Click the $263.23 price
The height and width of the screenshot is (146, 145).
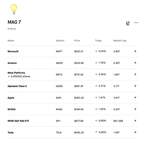[x=79, y=98]
